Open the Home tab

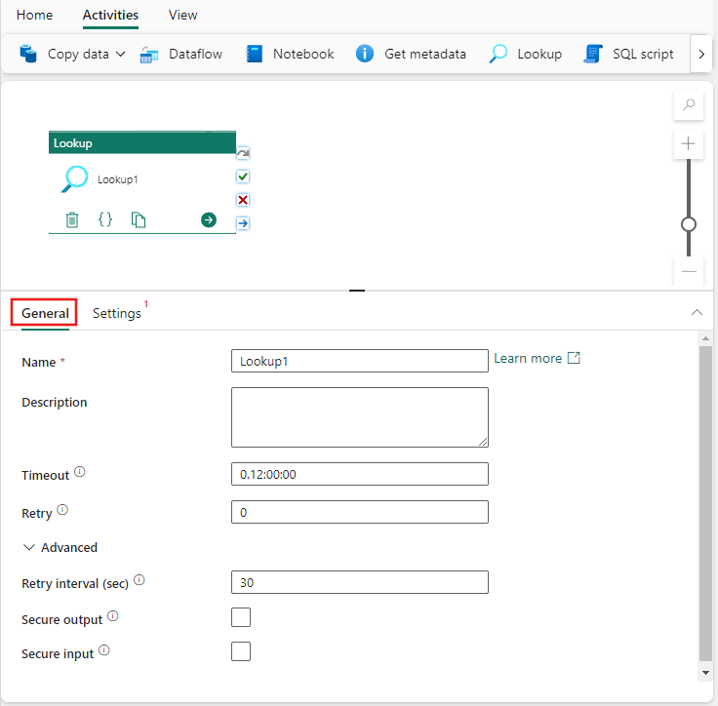35,15
